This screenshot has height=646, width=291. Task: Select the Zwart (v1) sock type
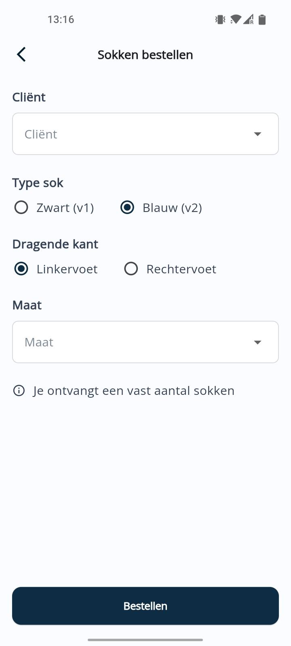point(21,208)
